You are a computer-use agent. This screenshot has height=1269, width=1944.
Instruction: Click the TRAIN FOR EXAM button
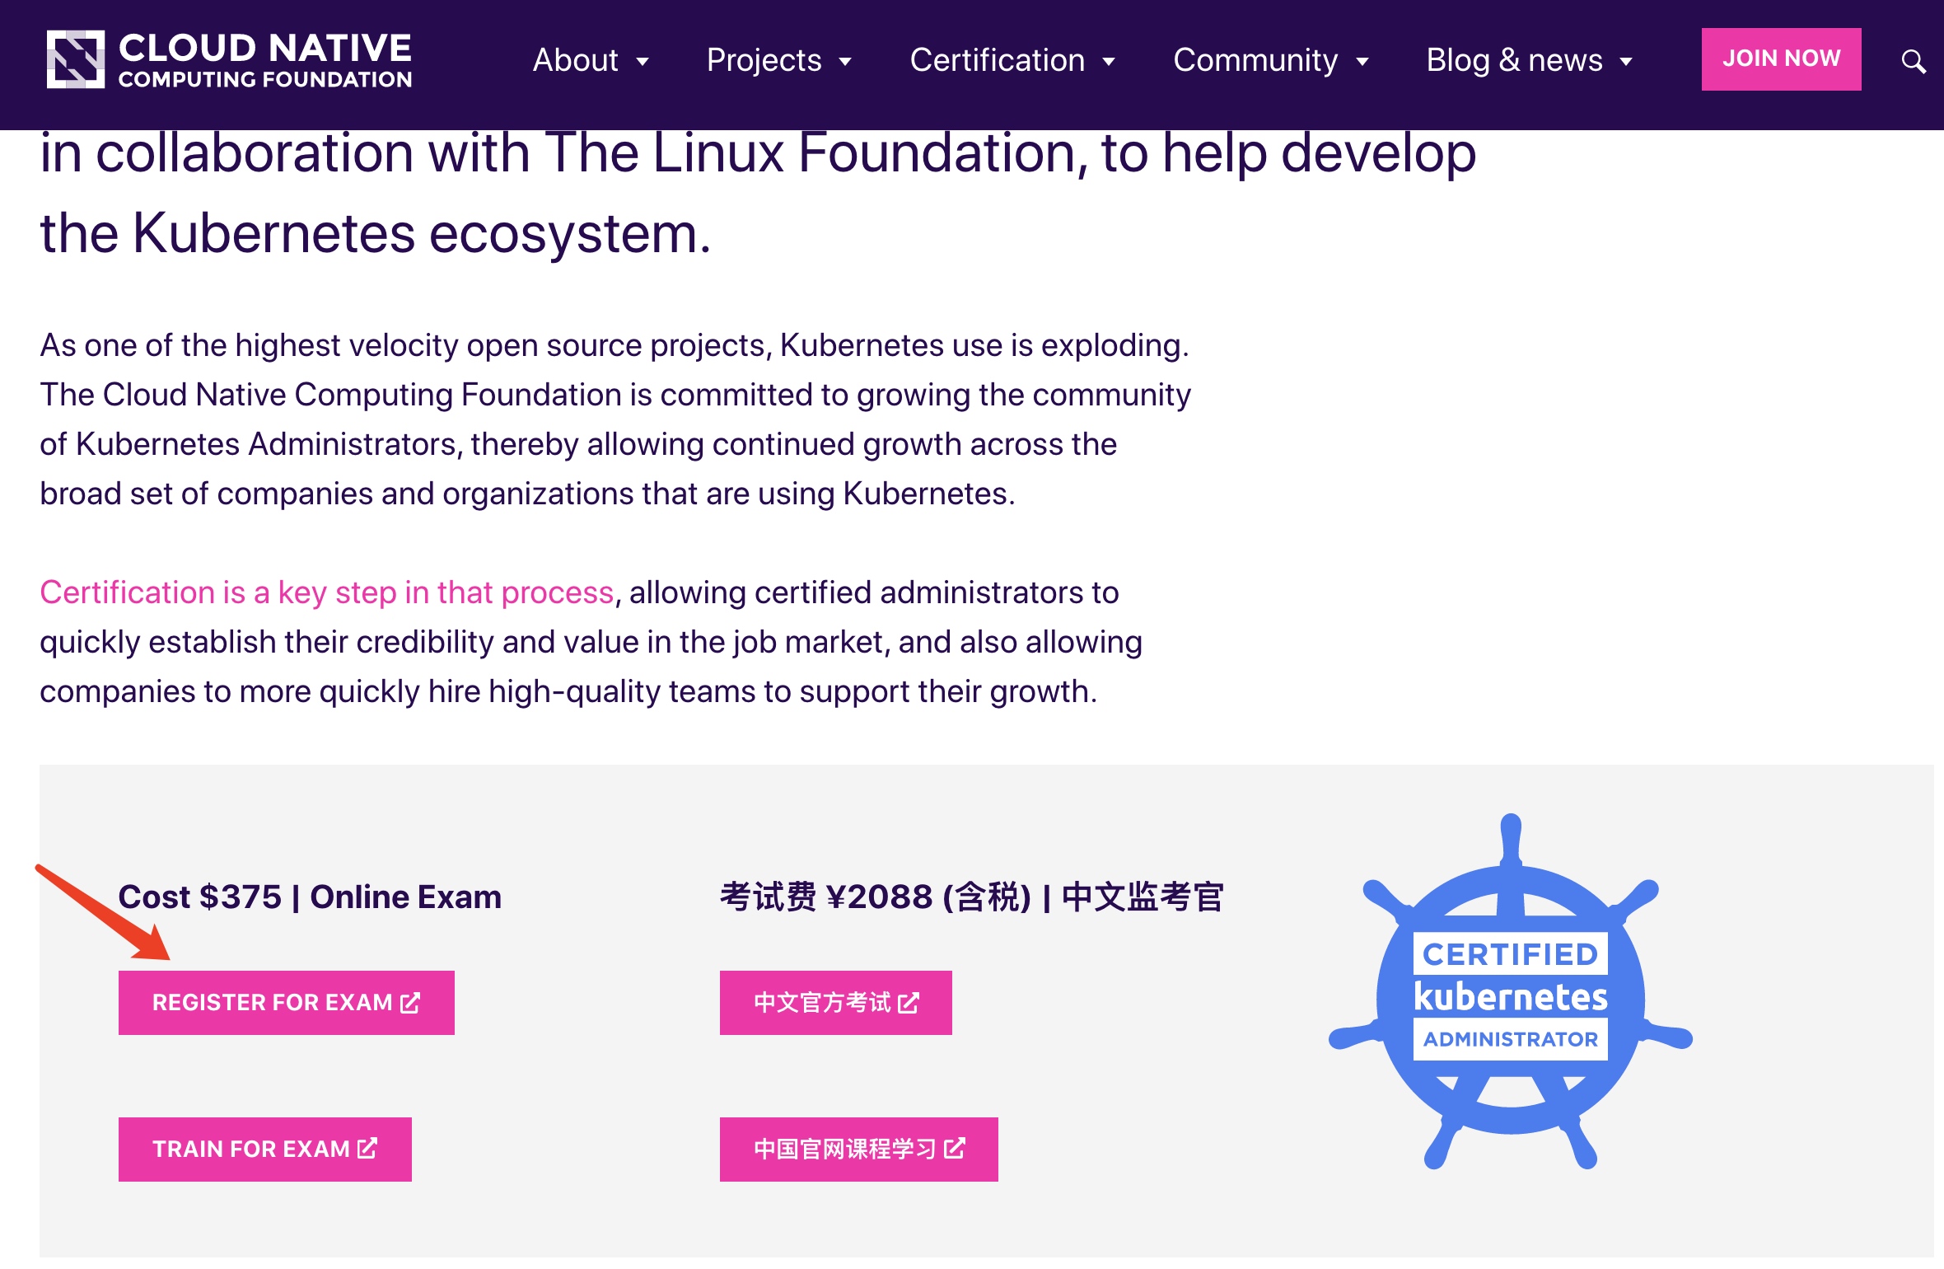point(265,1149)
